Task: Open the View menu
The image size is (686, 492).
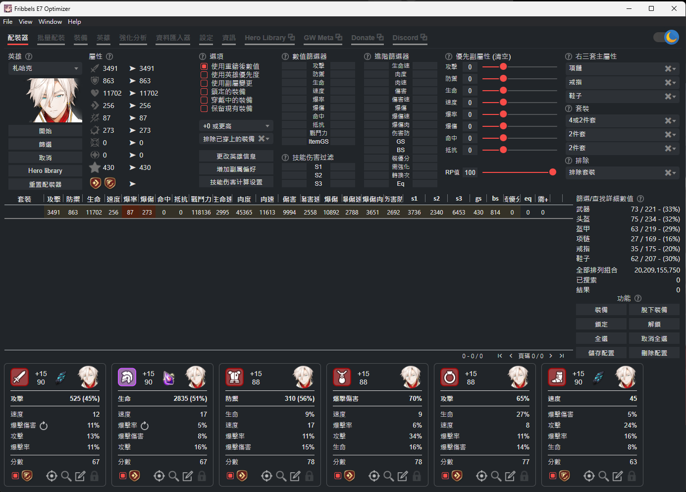Action: point(25,22)
